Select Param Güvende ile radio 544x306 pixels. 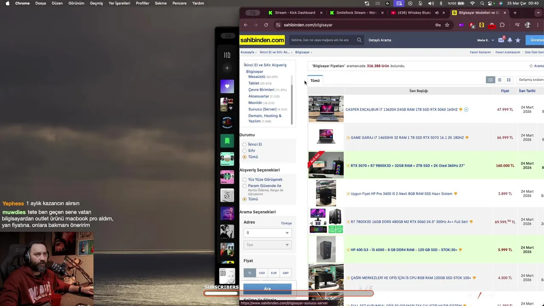[244, 186]
